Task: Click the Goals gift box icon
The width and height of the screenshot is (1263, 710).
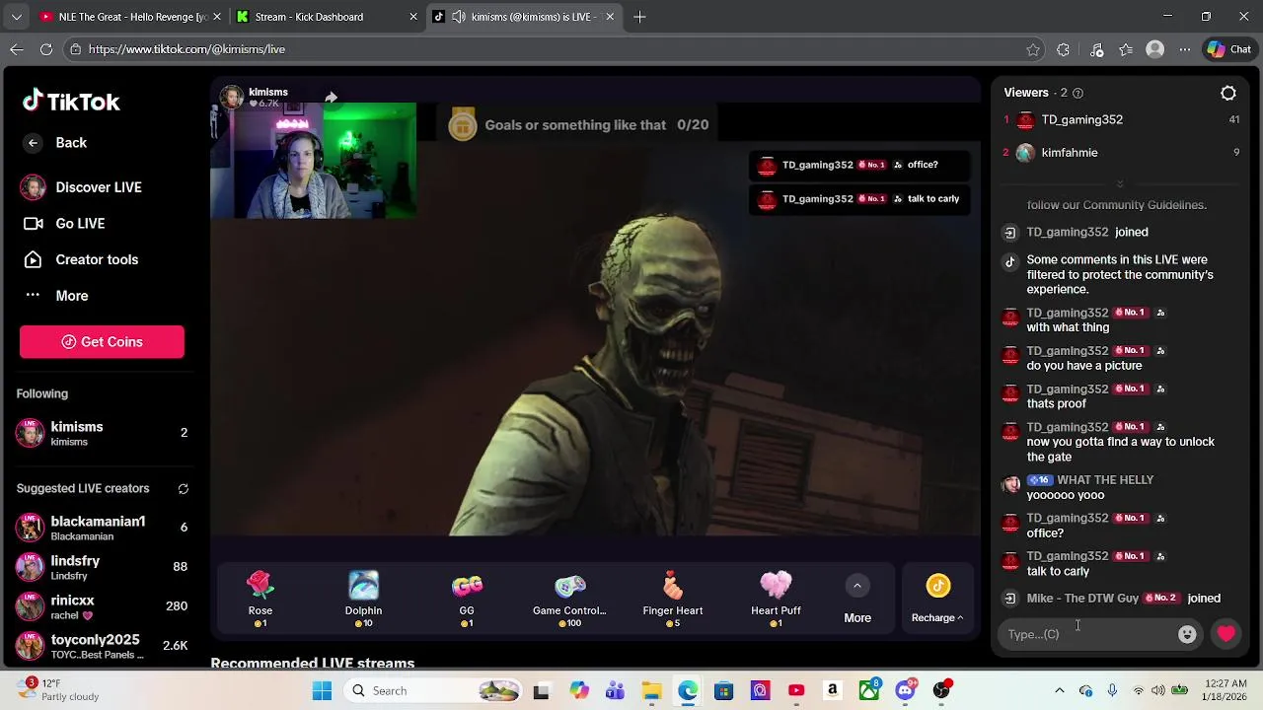Action: click(x=463, y=124)
